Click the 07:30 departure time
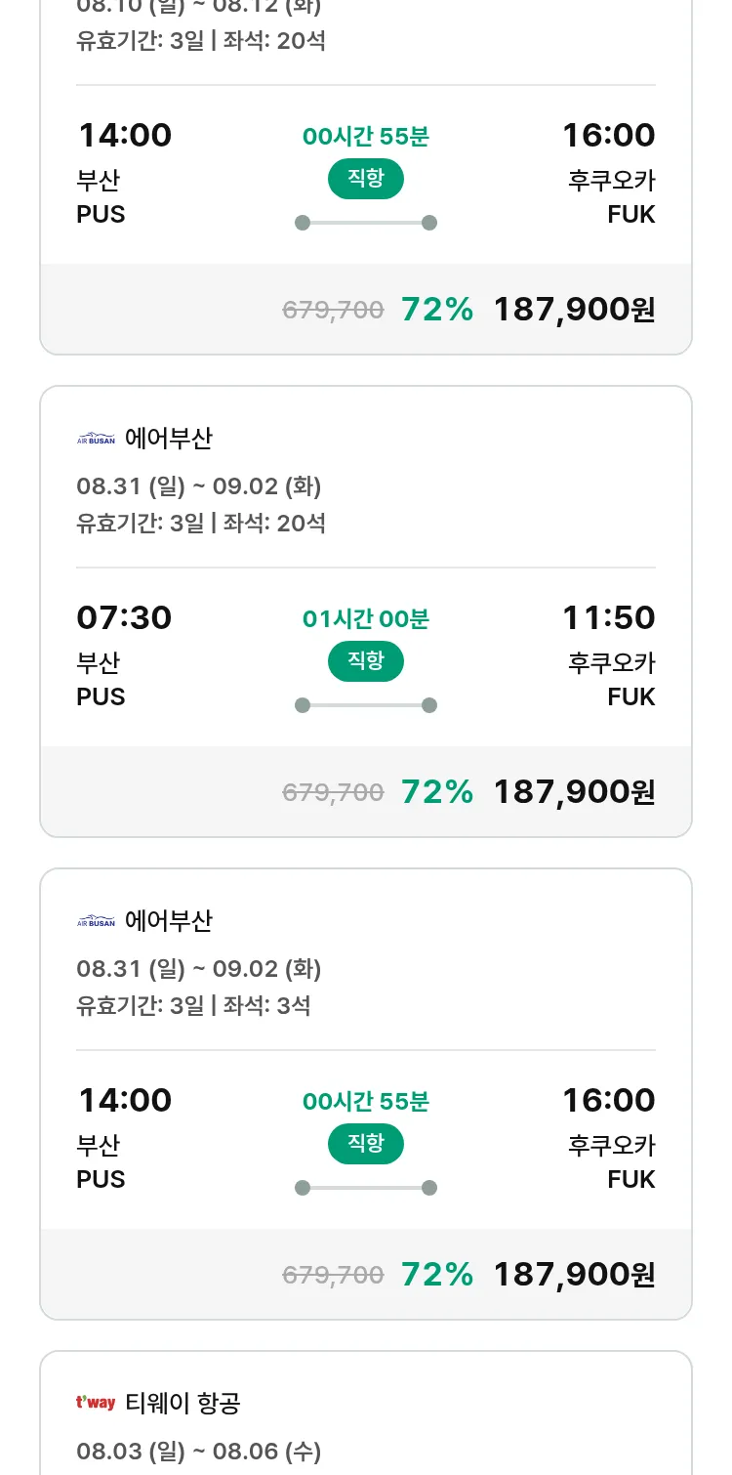Screen dimensions: 732x1475 (124, 617)
